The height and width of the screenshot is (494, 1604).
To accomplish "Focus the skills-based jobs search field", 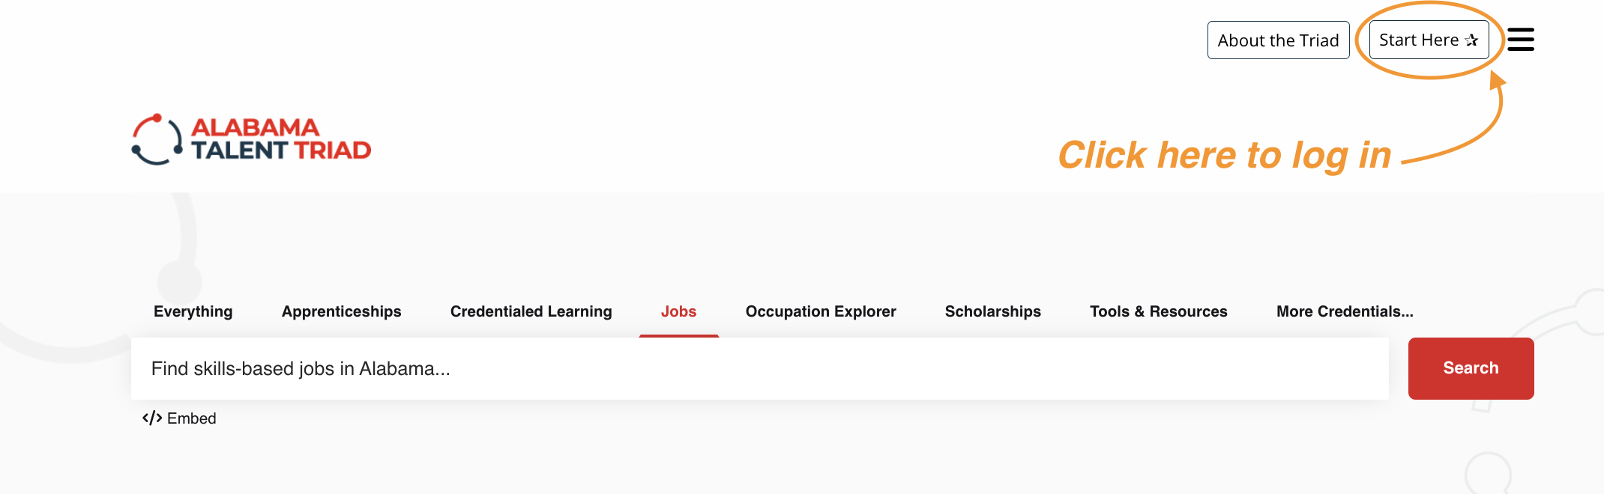I will tap(760, 368).
